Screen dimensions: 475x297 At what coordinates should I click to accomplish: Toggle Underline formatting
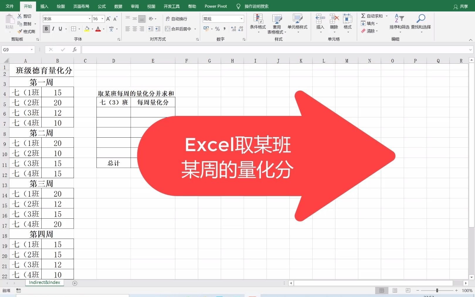(x=60, y=29)
